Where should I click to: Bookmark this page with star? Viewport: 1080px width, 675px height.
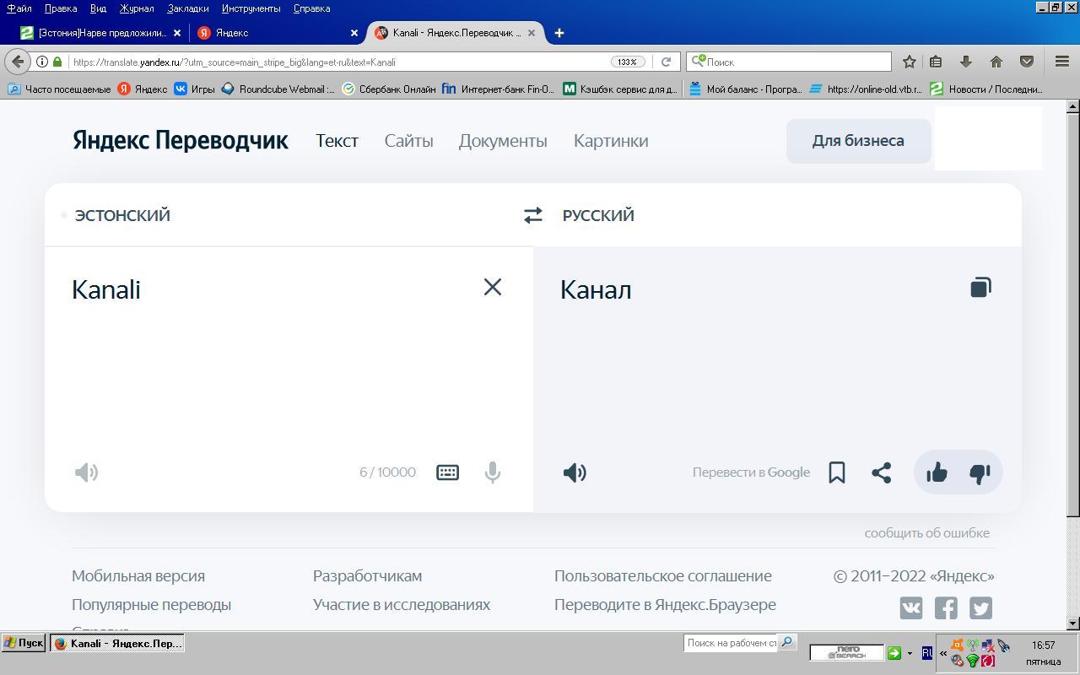910,62
